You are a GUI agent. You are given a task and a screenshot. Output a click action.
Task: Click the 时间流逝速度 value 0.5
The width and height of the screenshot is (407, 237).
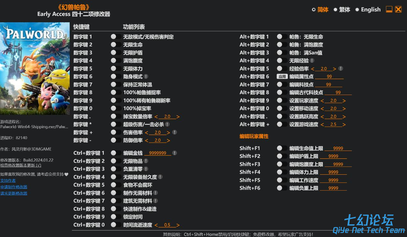click(167, 225)
